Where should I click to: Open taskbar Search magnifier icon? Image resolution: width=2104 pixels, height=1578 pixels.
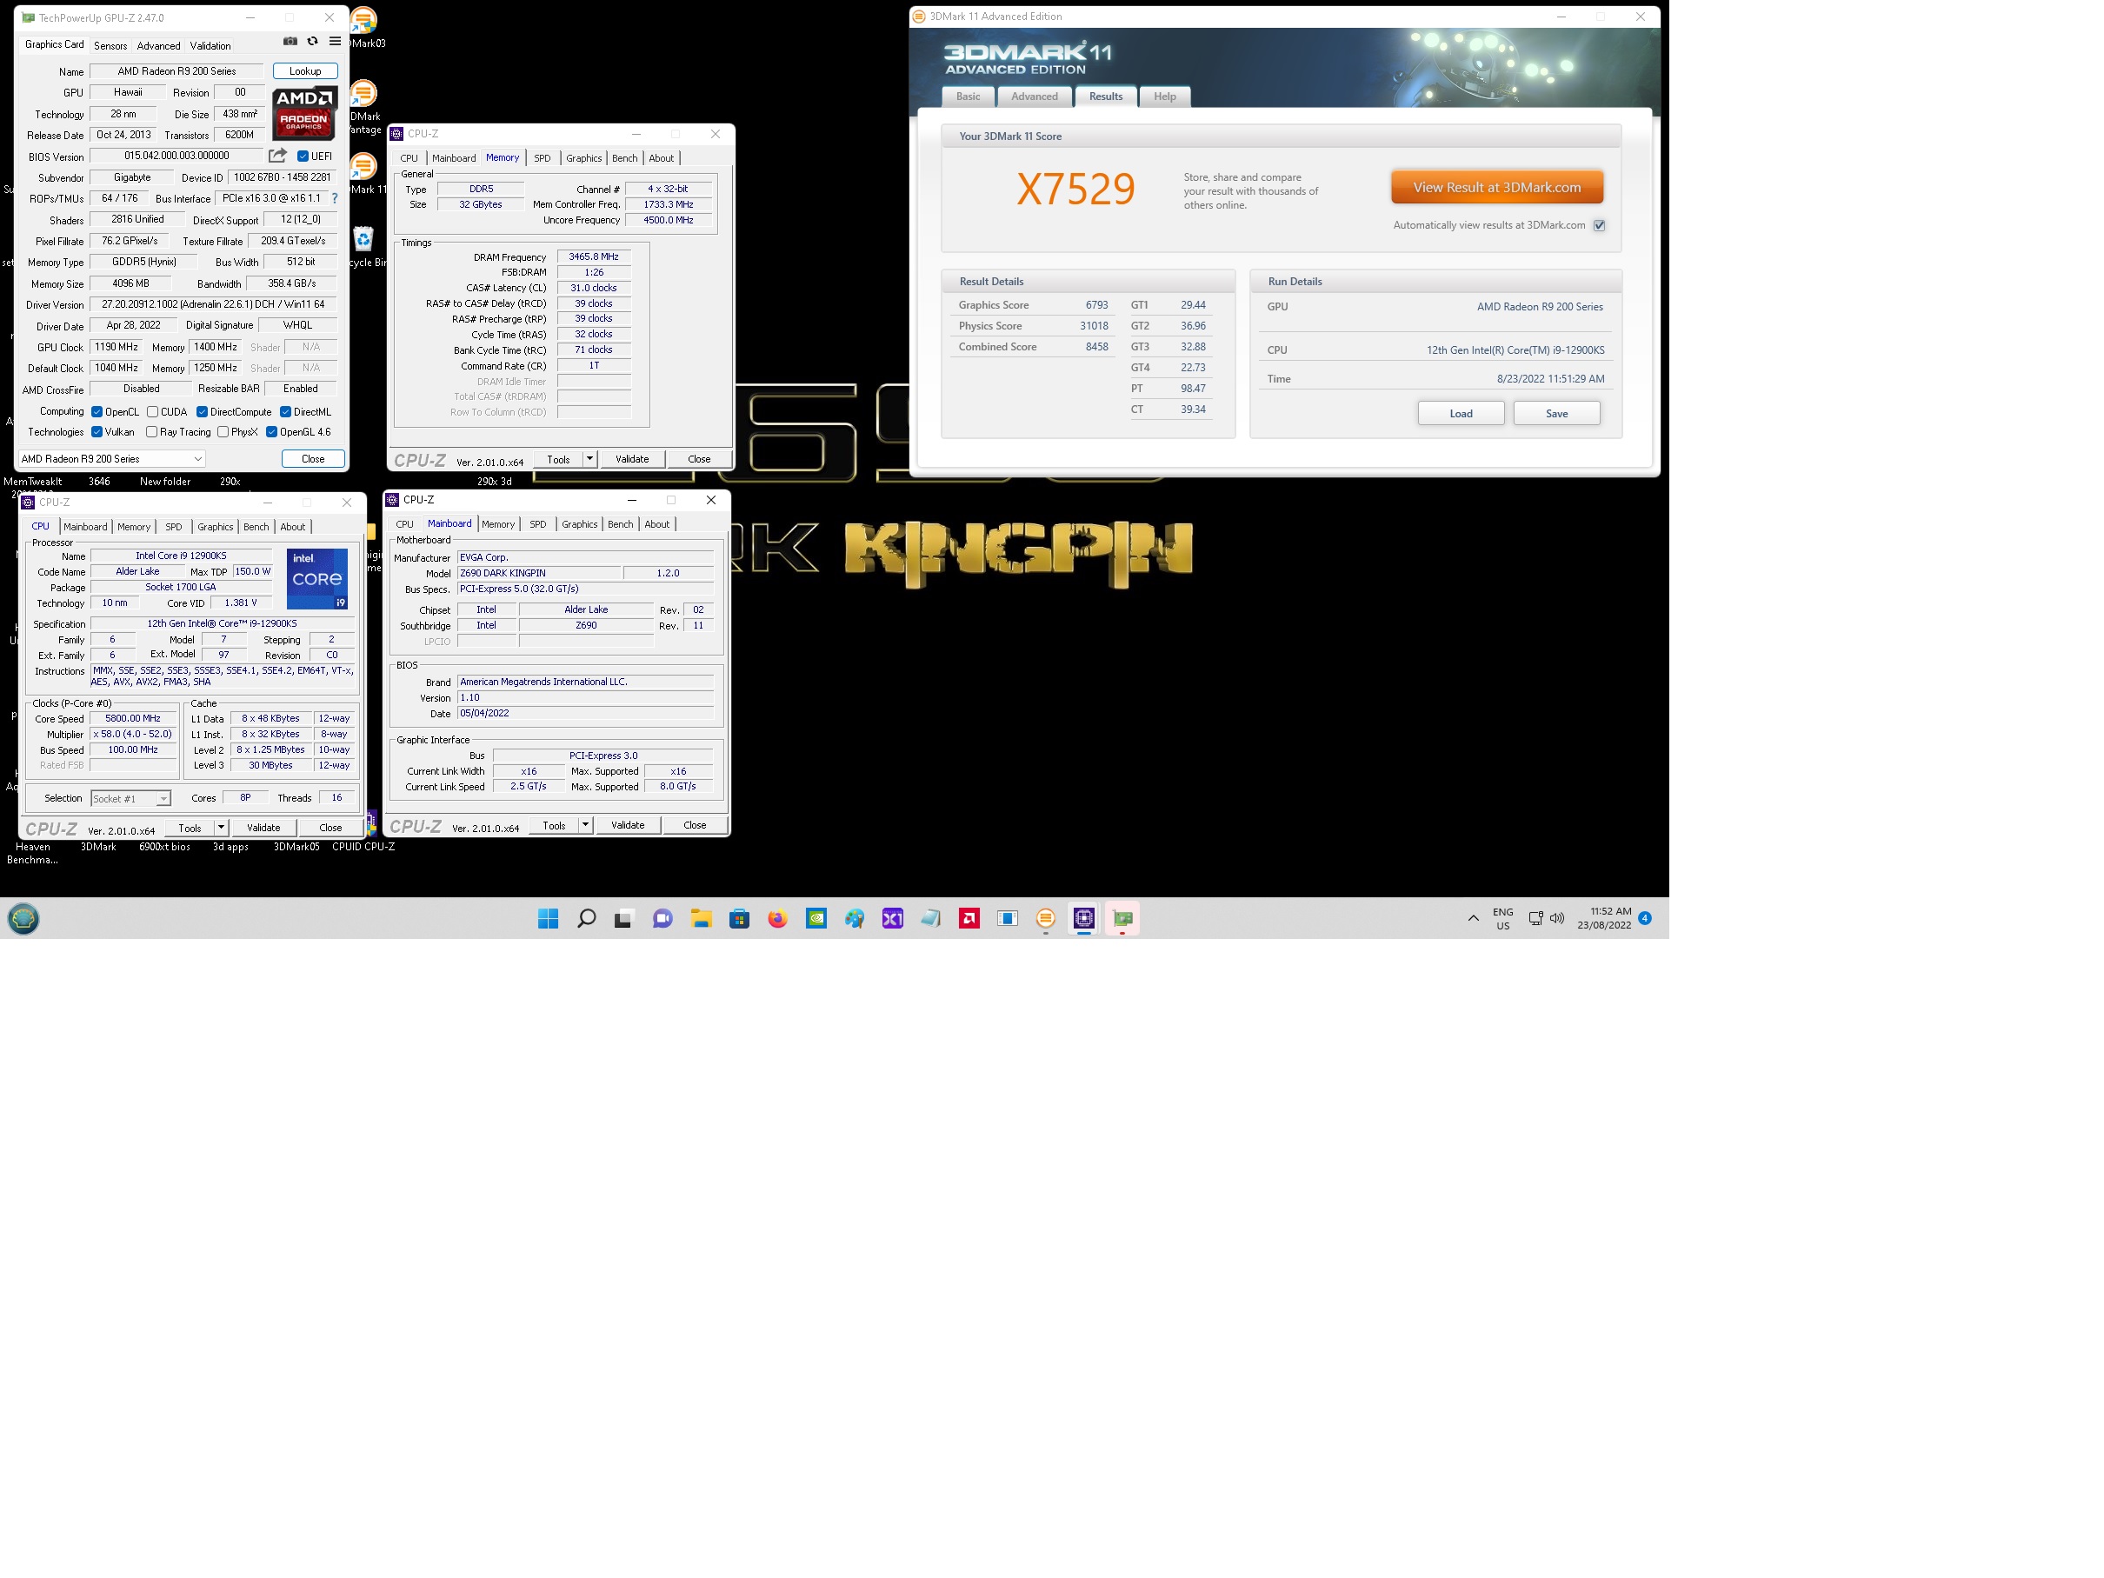tap(587, 918)
